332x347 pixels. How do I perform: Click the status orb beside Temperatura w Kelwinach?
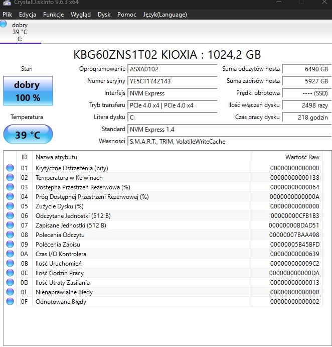point(10,178)
